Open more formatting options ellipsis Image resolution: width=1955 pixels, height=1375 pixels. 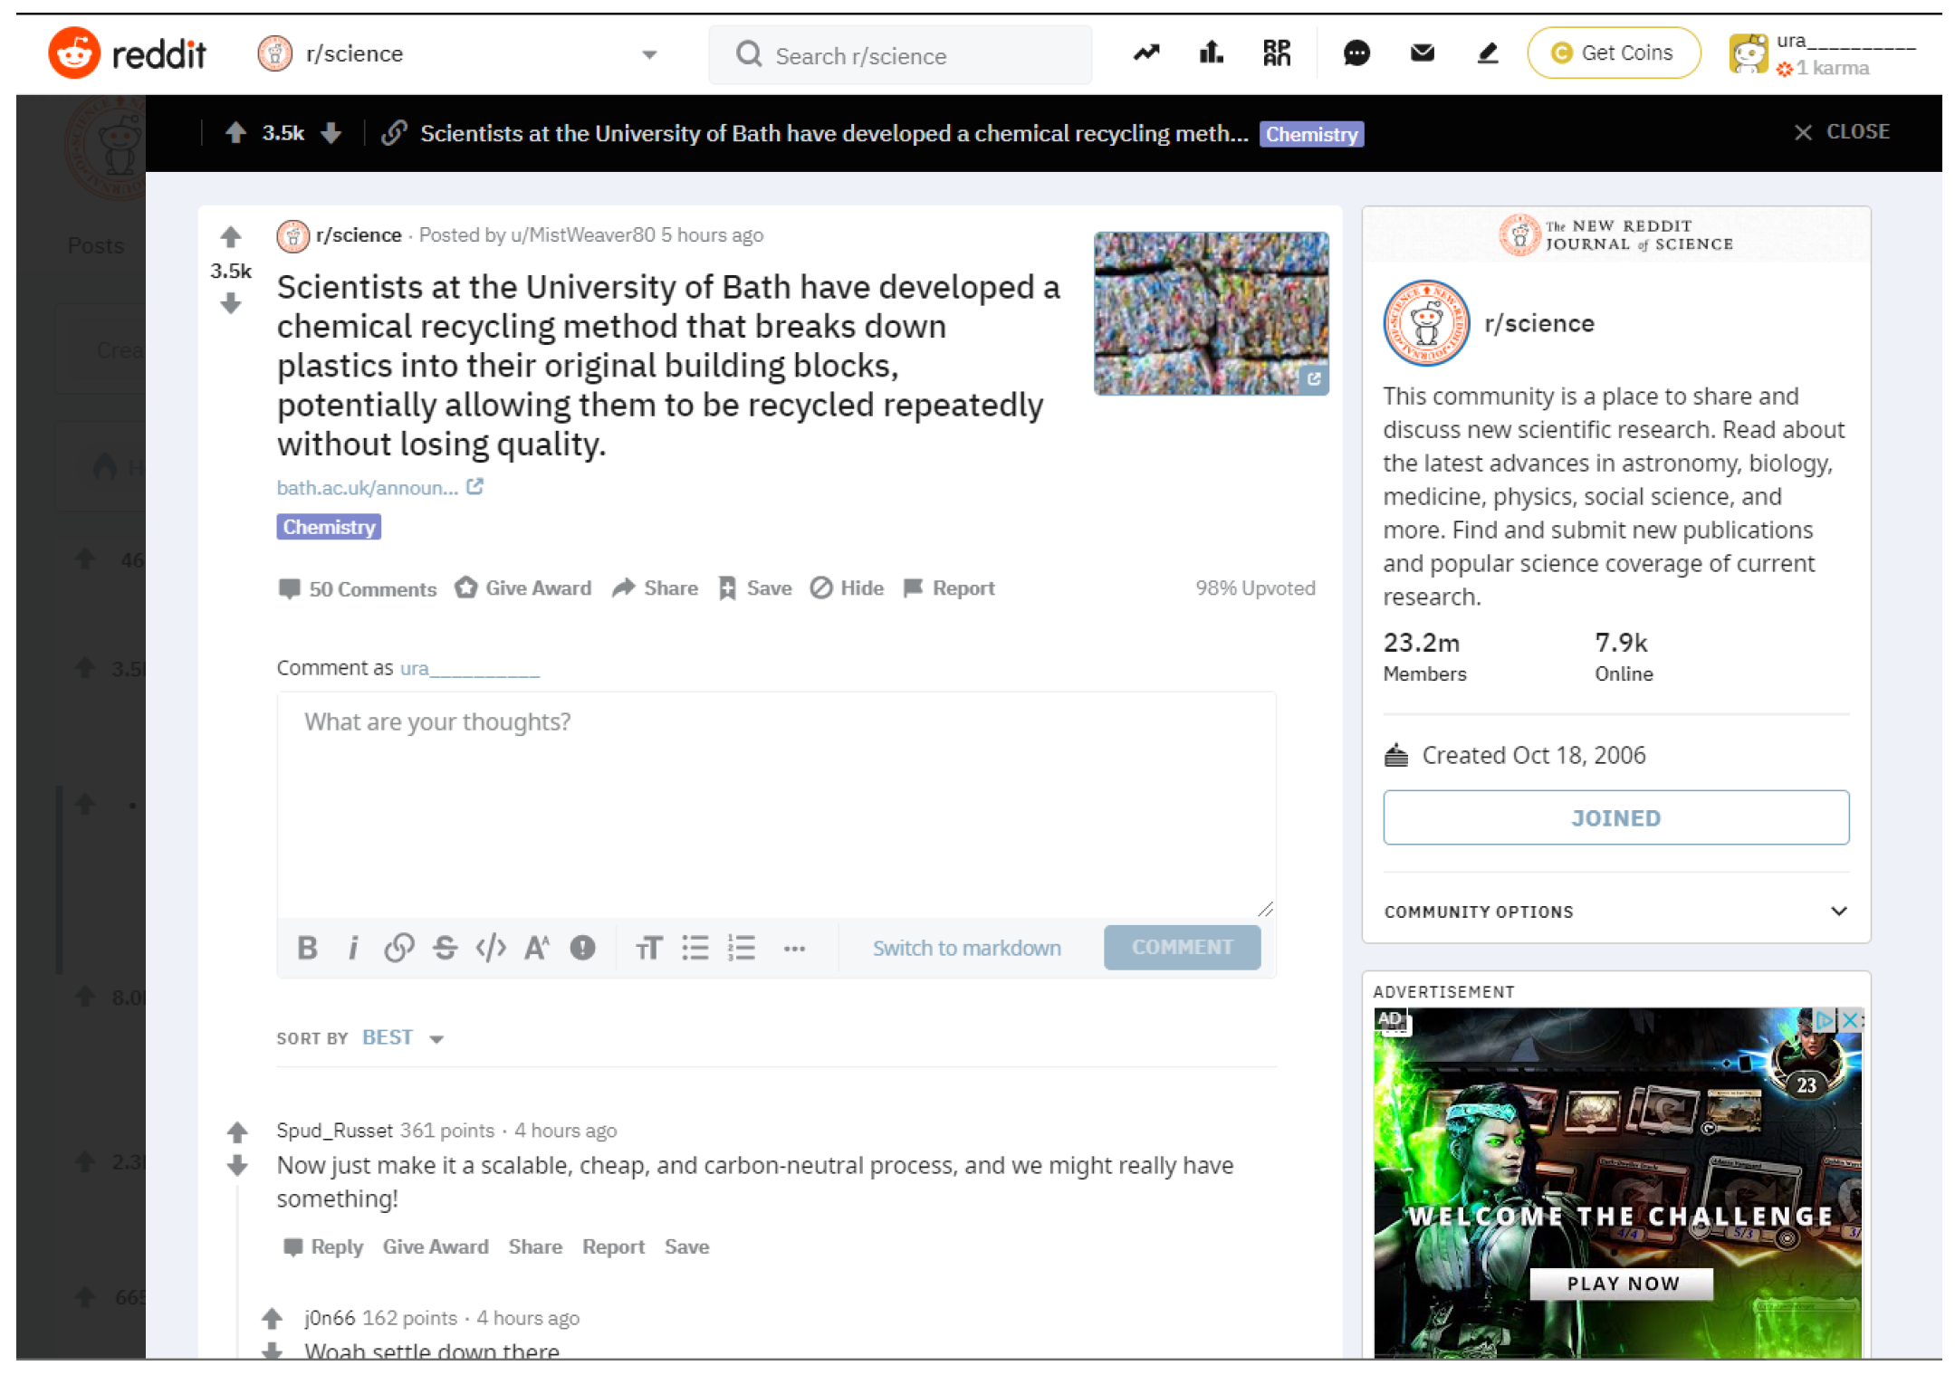coord(794,949)
